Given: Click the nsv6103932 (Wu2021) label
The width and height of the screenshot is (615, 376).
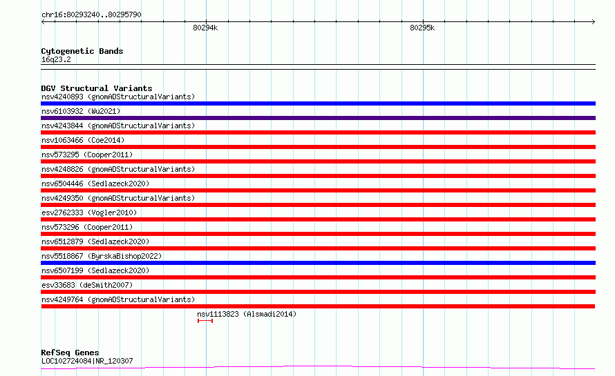Looking at the screenshot, I should coord(81,111).
